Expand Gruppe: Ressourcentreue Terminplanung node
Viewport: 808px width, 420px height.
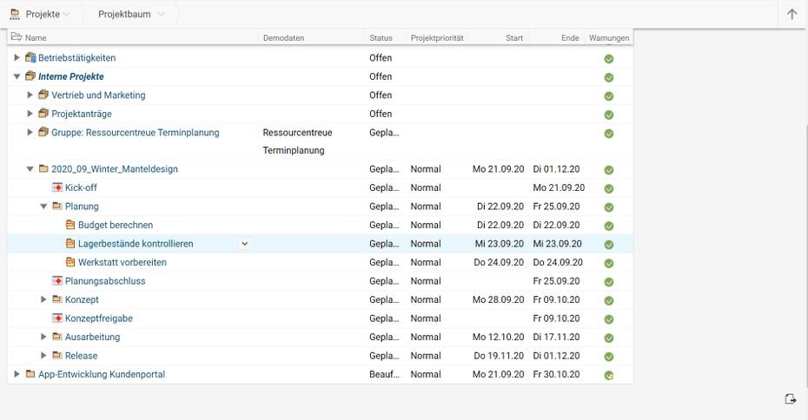click(x=30, y=132)
